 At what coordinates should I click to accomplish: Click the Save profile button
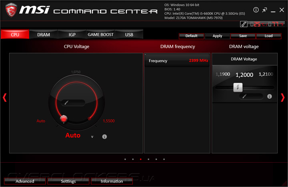[243, 36]
